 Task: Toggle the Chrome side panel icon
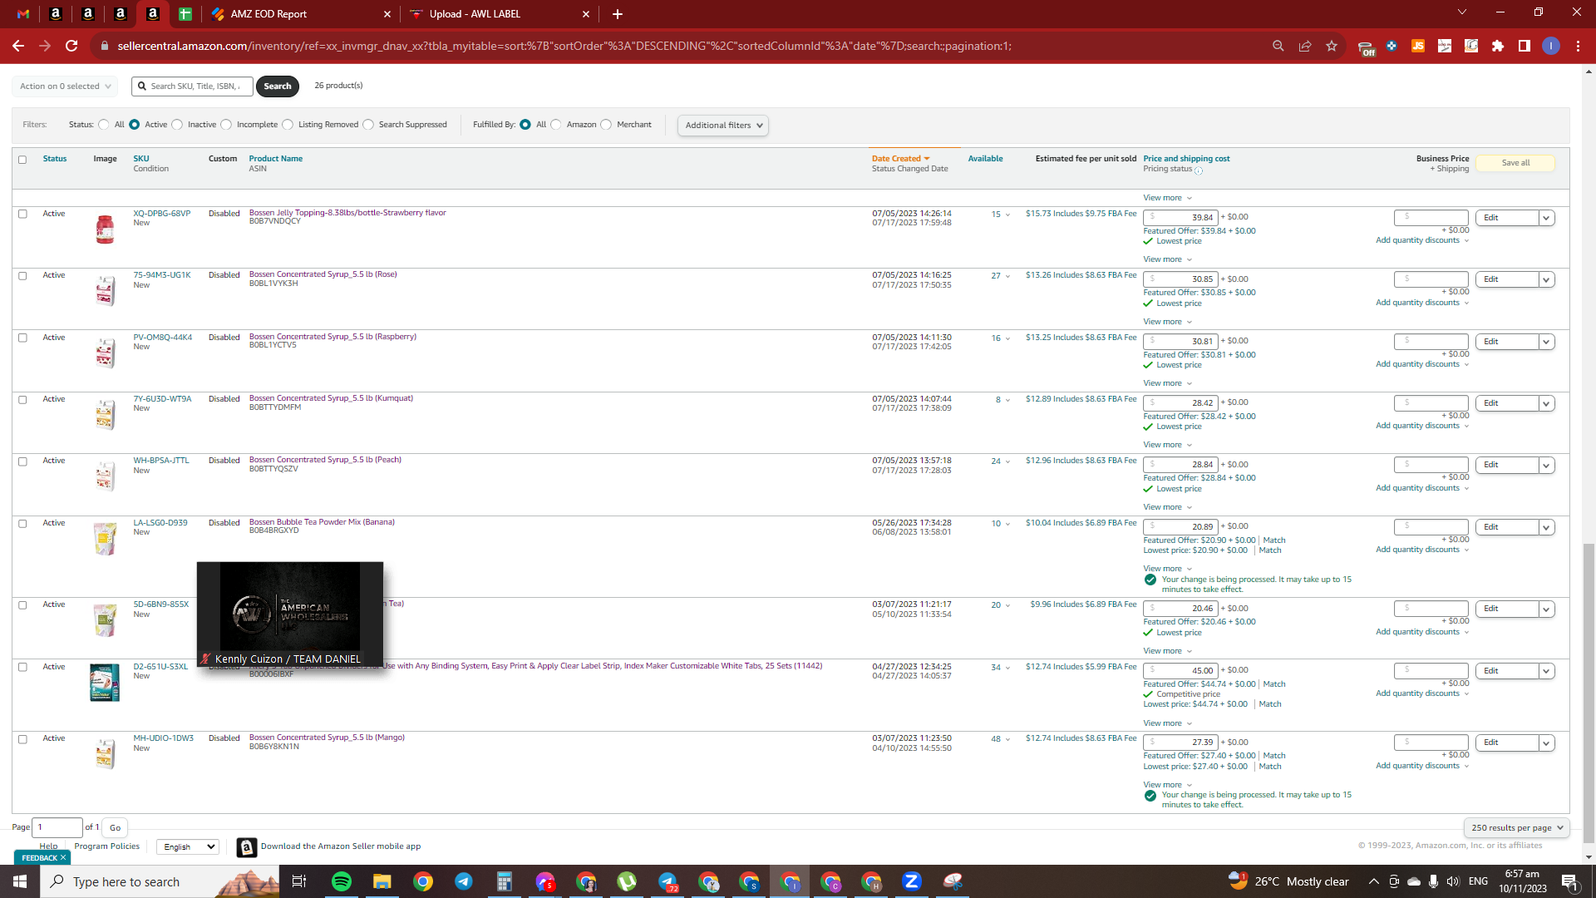pos(1525,46)
